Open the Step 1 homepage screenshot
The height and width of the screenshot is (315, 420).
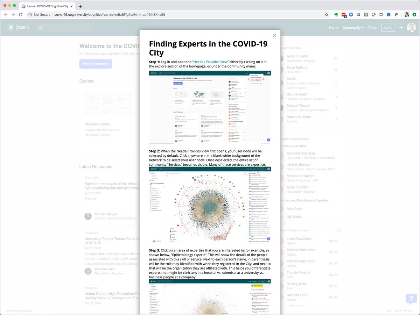[210, 107]
